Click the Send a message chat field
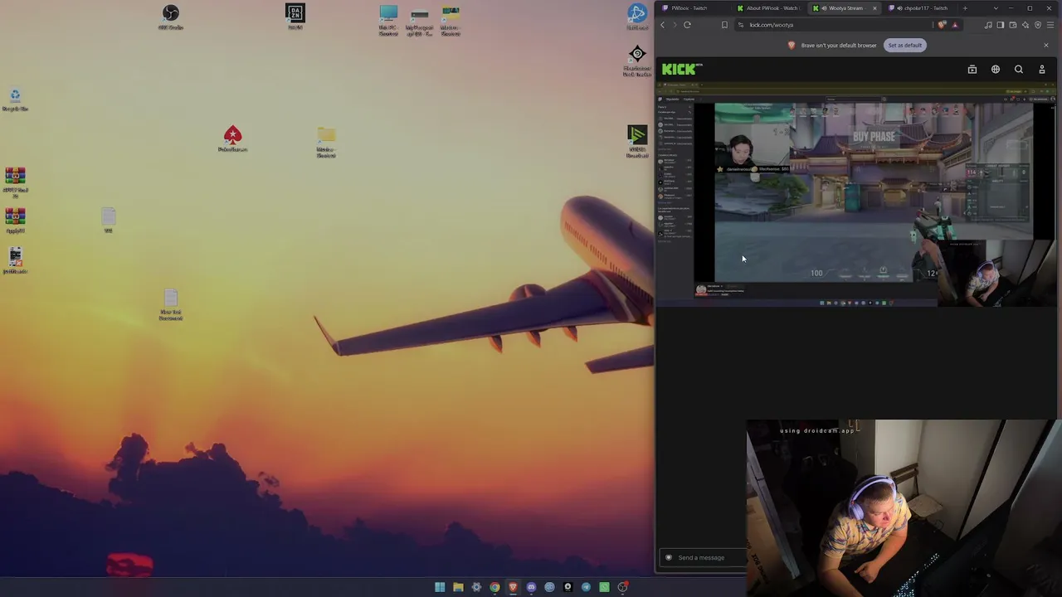The height and width of the screenshot is (597, 1062). click(704, 557)
